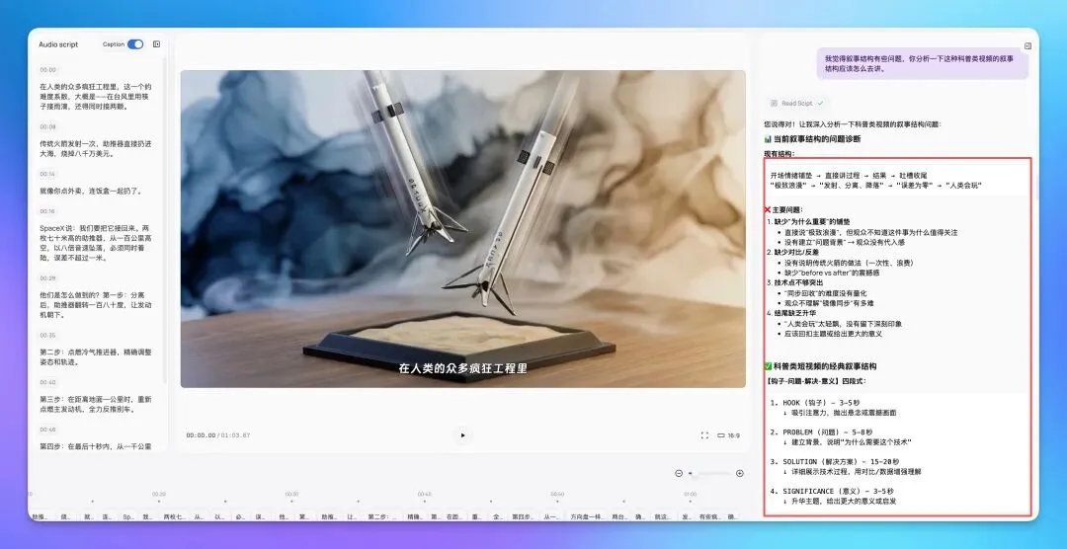Select script paragraph starting 第二步：点燃冷气推进器
The height and width of the screenshot is (549, 1067).
pos(96,357)
